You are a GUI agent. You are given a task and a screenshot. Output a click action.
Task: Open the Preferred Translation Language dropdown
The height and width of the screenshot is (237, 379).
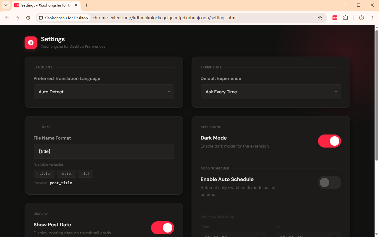click(x=104, y=92)
